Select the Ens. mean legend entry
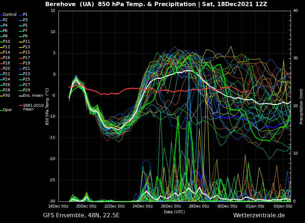305x223 pixels. point(33,96)
